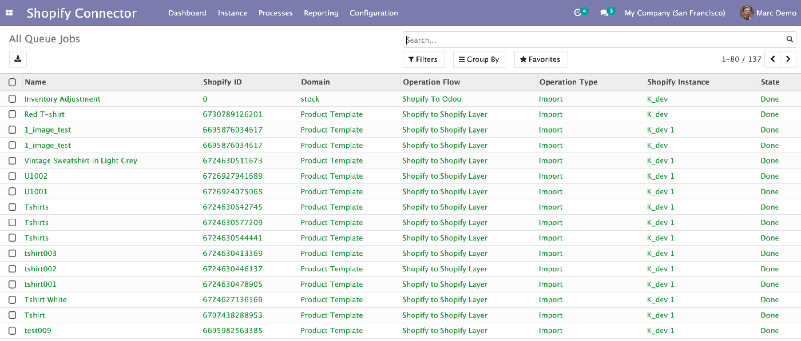Click the Shopify To Odoo operation flow cell
The height and width of the screenshot is (341, 801).
click(432, 99)
